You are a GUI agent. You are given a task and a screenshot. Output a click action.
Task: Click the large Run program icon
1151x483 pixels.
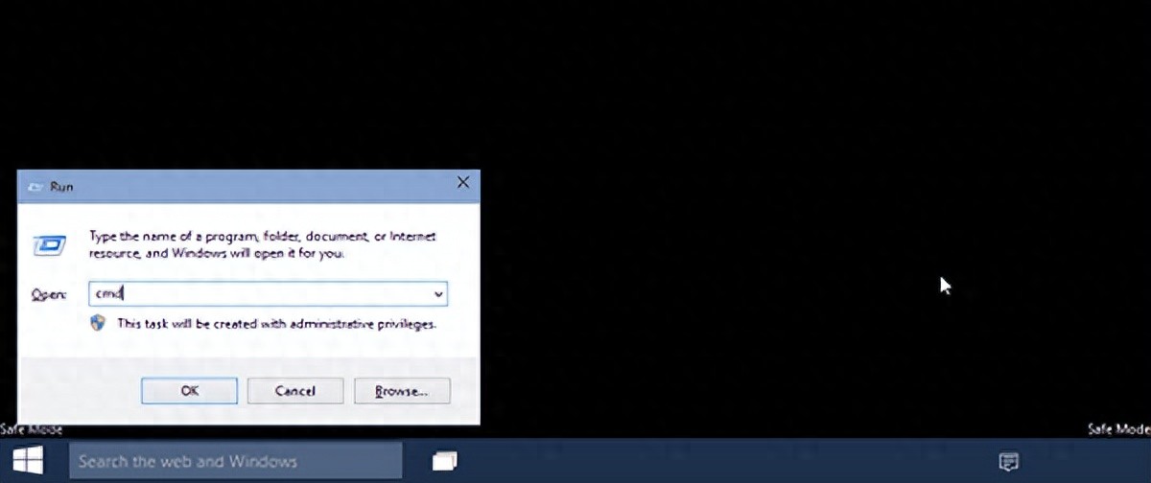click(49, 245)
